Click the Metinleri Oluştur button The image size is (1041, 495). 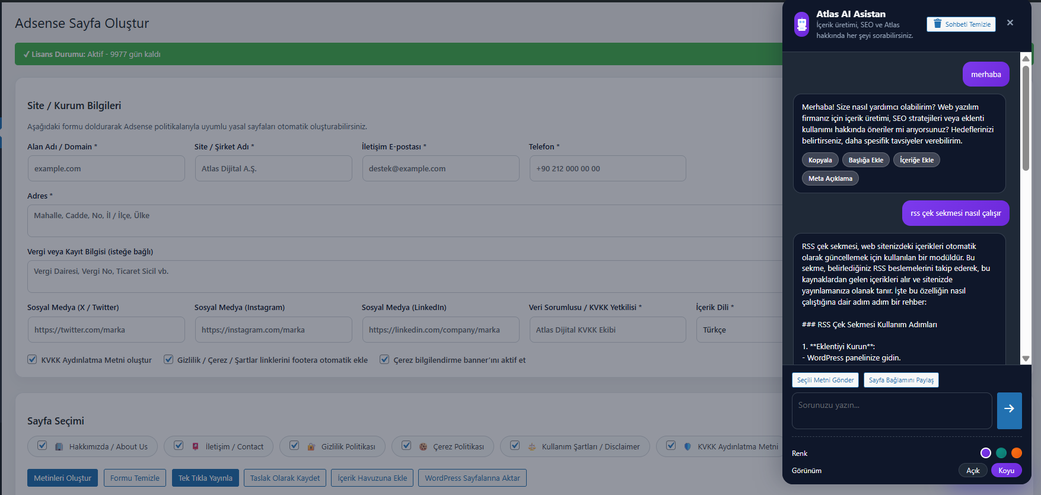(63, 478)
